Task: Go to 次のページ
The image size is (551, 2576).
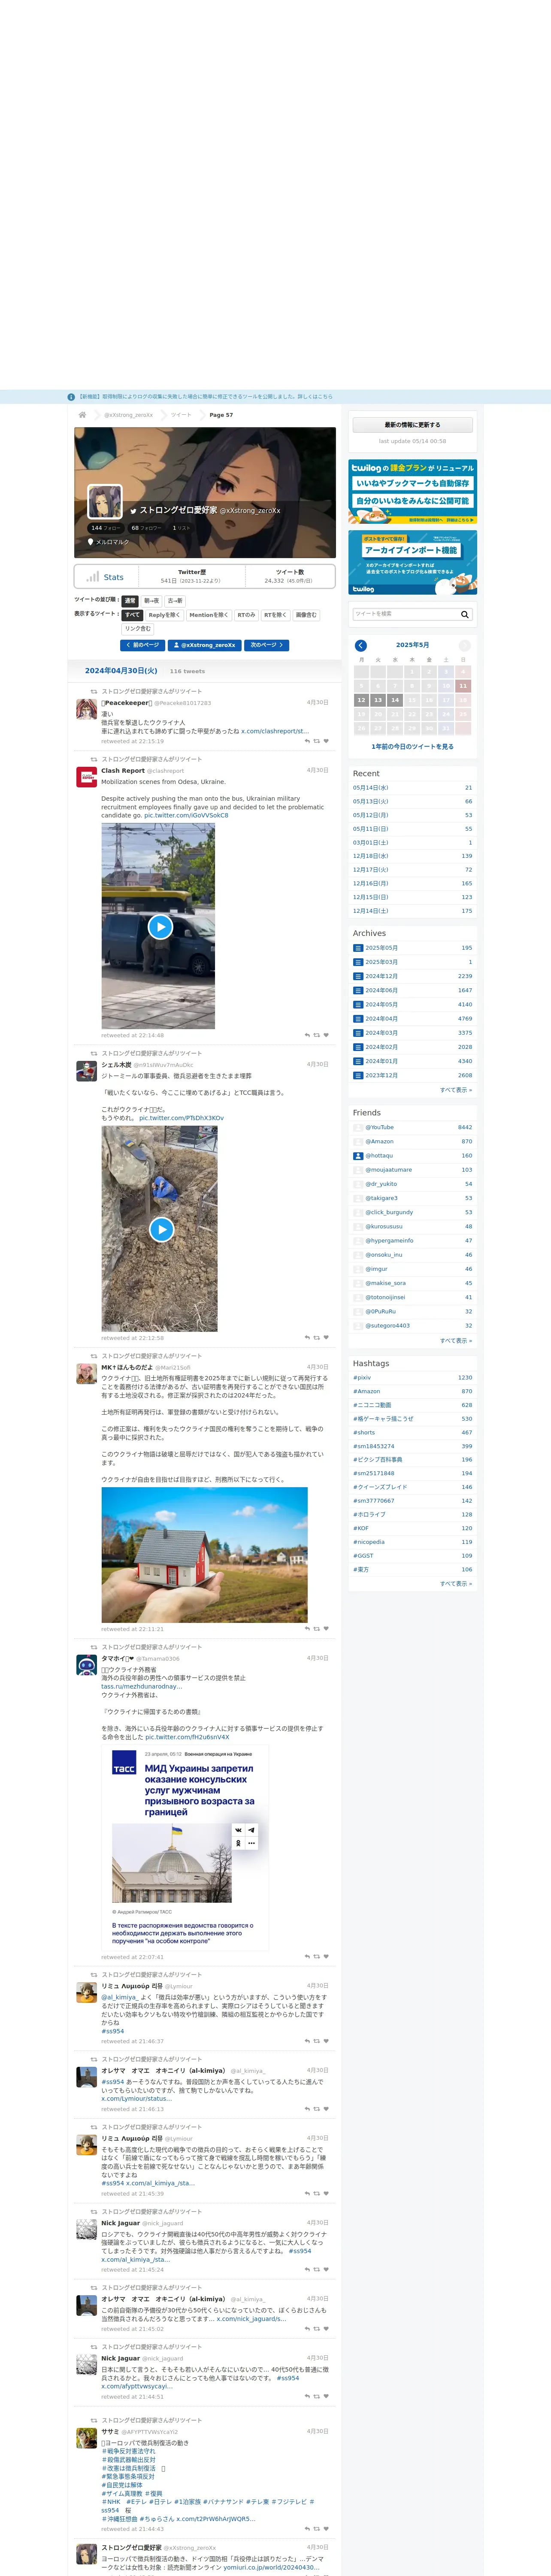Action: (267, 645)
